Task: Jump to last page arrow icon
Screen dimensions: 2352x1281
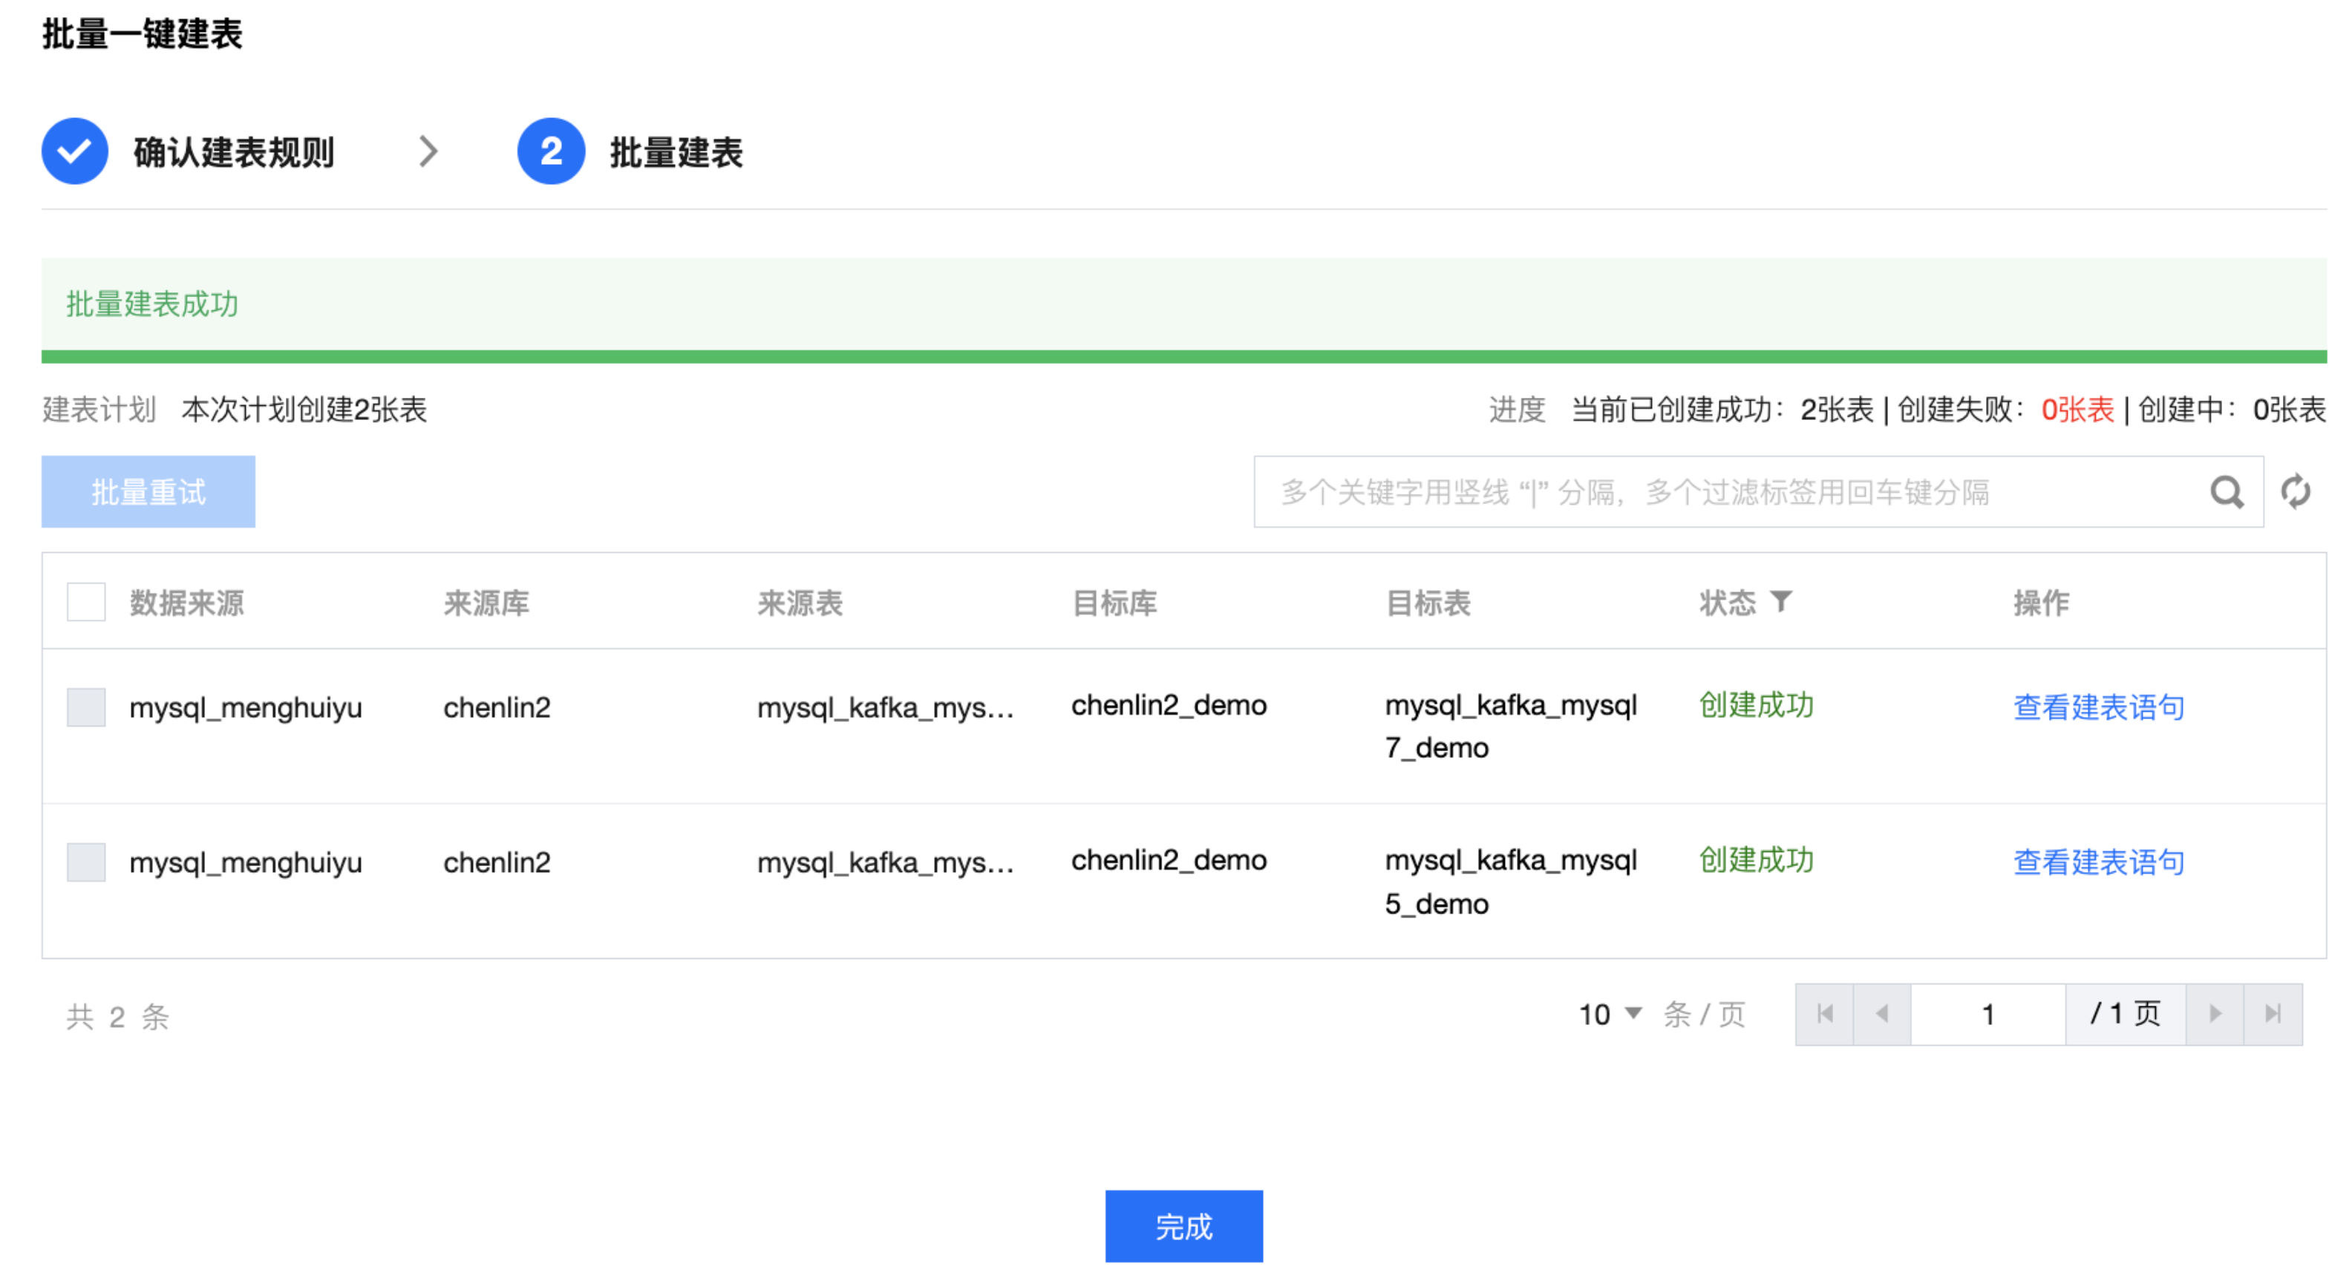Action: point(2273,1014)
